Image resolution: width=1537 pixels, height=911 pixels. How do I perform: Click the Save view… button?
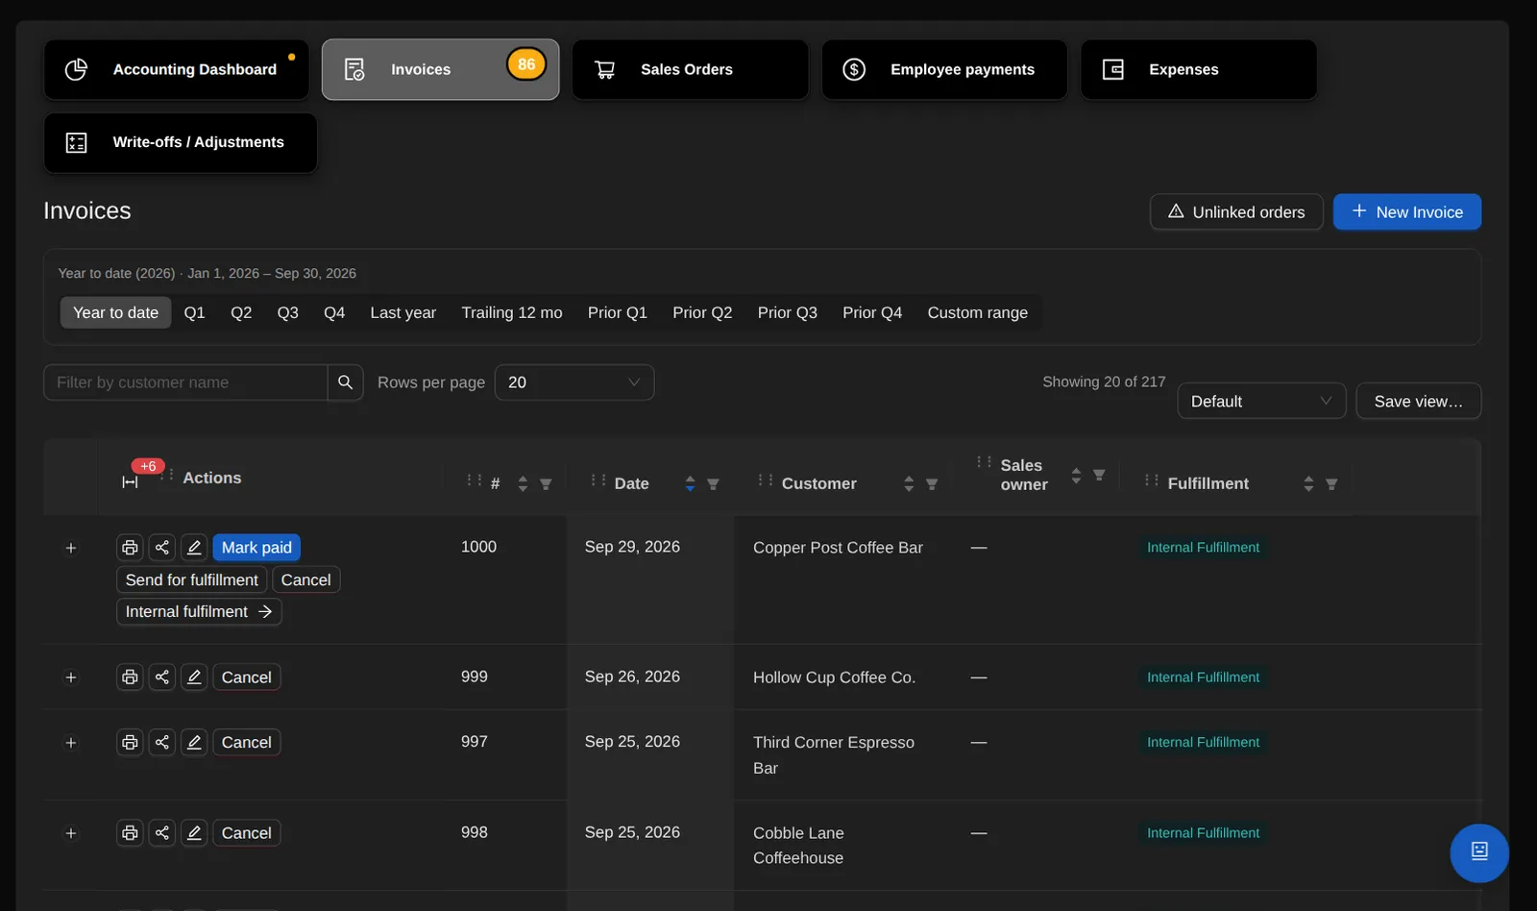pyautogui.click(x=1419, y=402)
